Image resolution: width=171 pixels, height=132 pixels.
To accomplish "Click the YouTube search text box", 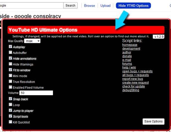I will [31, 5].
